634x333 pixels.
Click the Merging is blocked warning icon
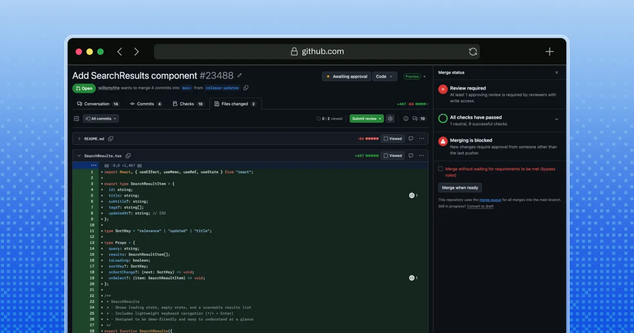[x=443, y=142]
